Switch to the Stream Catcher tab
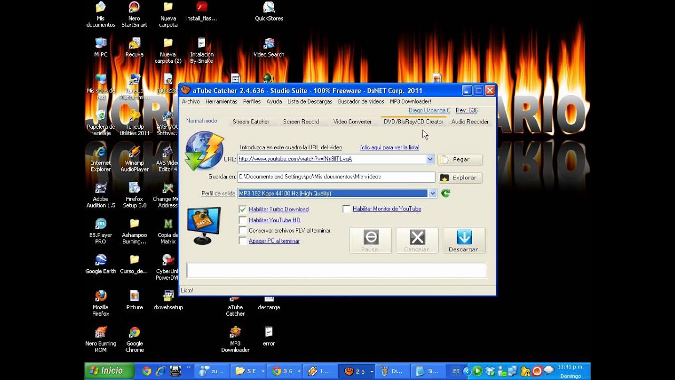This screenshot has height=380, width=675. point(251,122)
